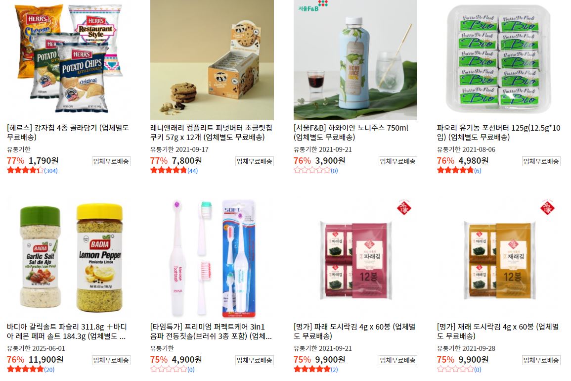Click 명가 파래 도시락김 4g x 60봉 title
This screenshot has height=381, width=571.
click(x=354, y=332)
